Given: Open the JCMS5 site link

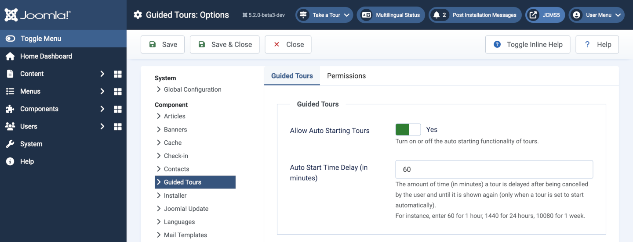Looking at the screenshot, I should tap(545, 15).
